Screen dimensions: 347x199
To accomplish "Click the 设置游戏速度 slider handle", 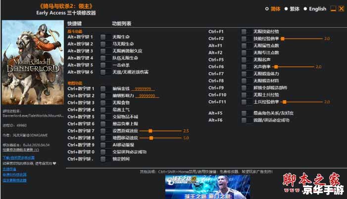I will click(x=150, y=131).
